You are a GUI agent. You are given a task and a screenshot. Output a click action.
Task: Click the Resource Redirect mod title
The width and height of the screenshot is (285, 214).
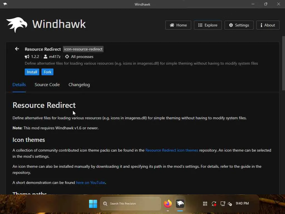coord(43,49)
